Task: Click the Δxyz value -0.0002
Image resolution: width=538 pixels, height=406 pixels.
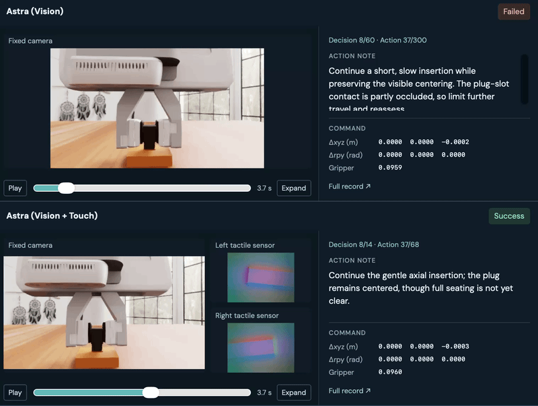Action: (455, 142)
